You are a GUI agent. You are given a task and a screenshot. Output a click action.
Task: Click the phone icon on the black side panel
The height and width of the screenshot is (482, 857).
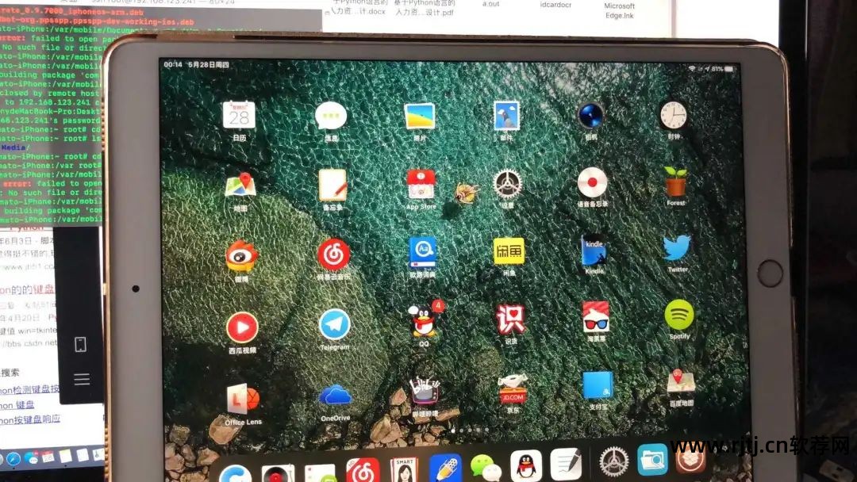[x=81, y=344]
